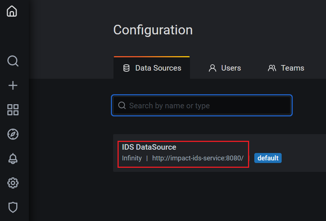Open the Grafana home icon

pyautogui.click(x=12, y=11)
